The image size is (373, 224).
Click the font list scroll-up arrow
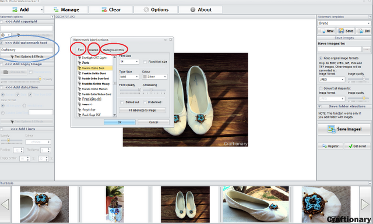(x=115, y=57)
